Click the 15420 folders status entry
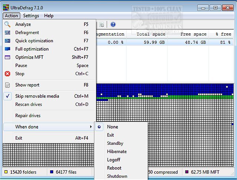This screenshot has width=237, height=180. coord(23,172)
